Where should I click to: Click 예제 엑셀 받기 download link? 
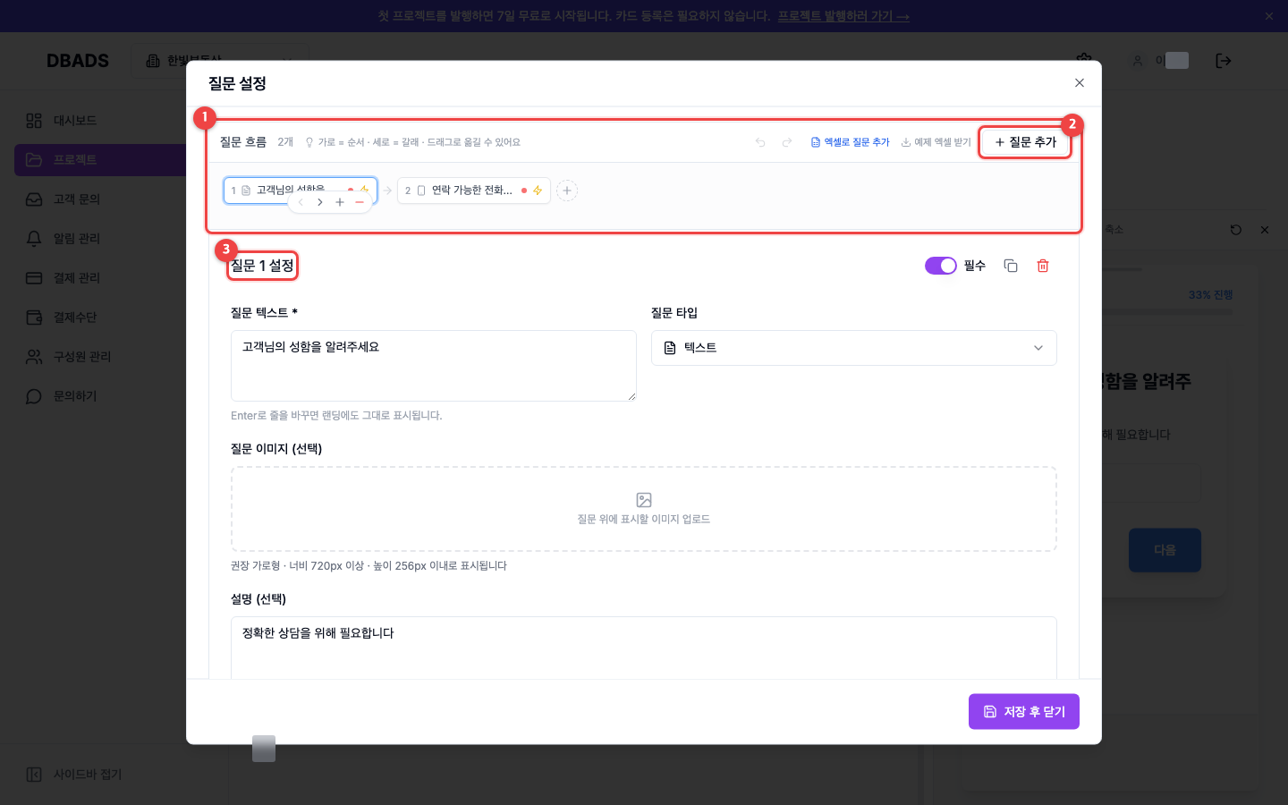pos(936,142)
